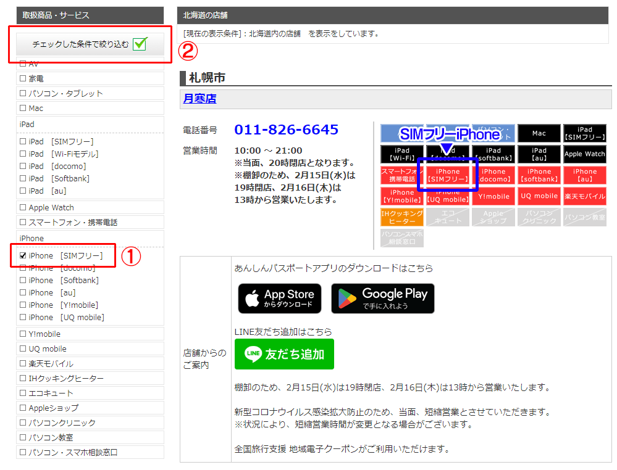
Task: Click the red iPhone [softbank] tile
Action: (539, 175)
